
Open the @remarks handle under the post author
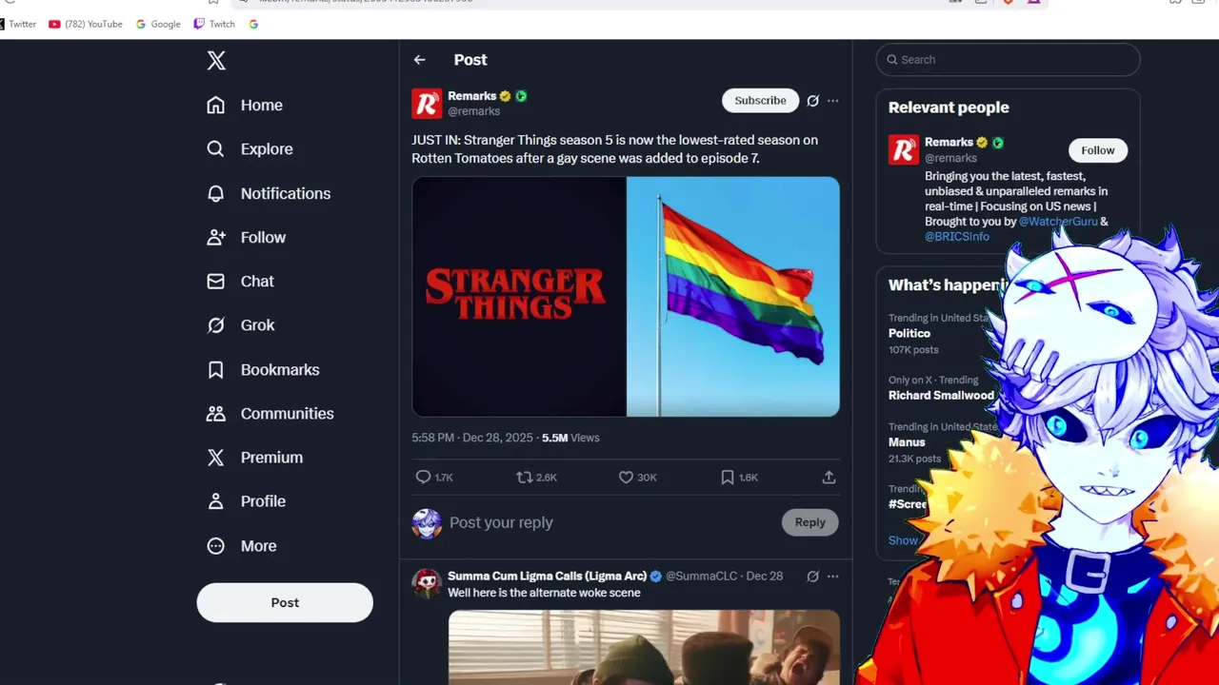[474, 111]
